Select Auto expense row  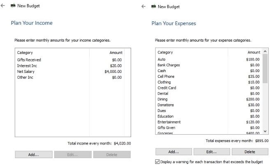click(208, 59)
